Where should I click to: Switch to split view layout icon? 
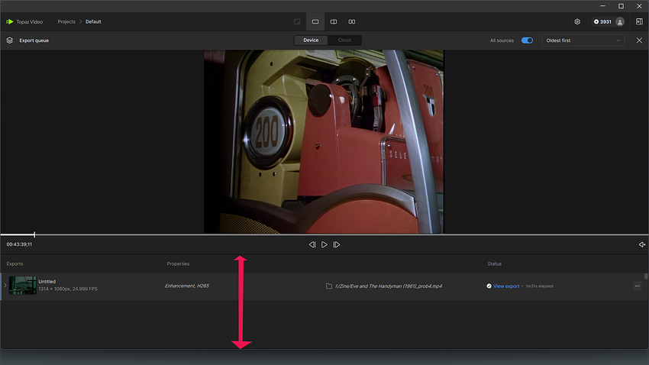(333, 21)
